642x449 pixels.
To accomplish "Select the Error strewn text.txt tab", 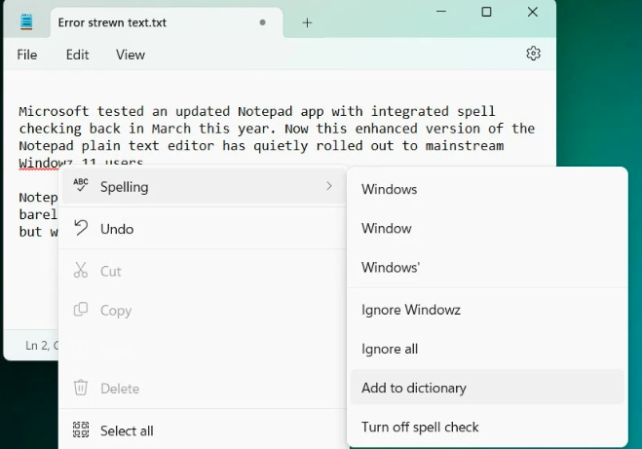I will tap(167, 22).
